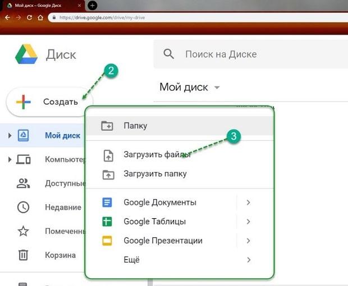Expand Google Документы submenu arrow
This screenshot has width=348, height=286.
[x=248, y=202]
